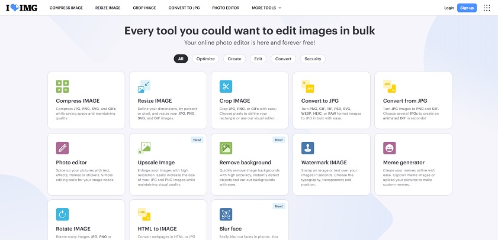Show only Security tools
This screenshot has width=498, height=240.
[313, 59]
